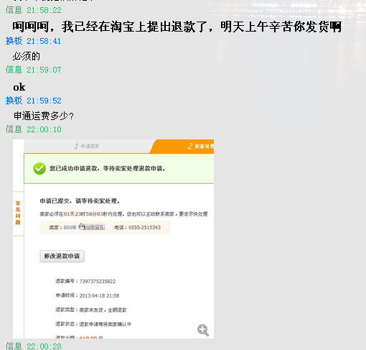Click the apply time 2013-04-18 21:58
Screen dimensions: 366x350
pyautogui.click(x=99, y=295)
